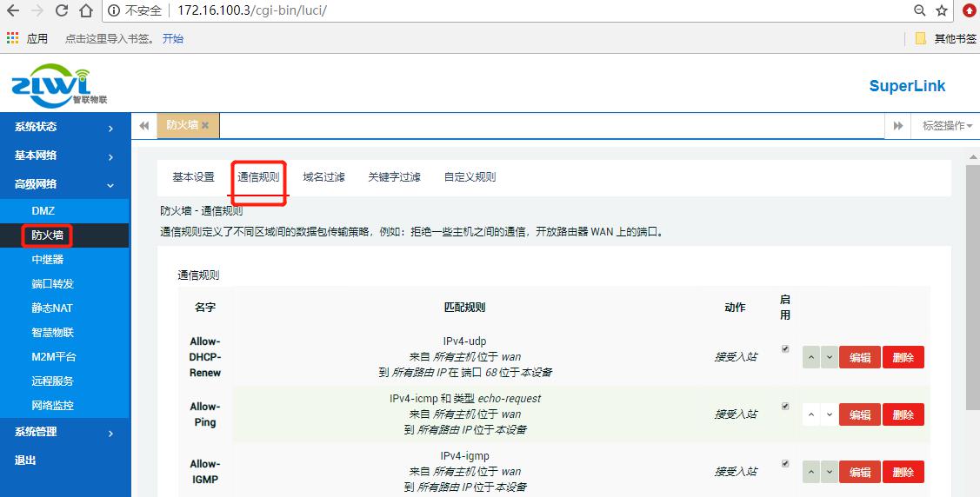Click the 匹配规则 column header

pos(464,308)
